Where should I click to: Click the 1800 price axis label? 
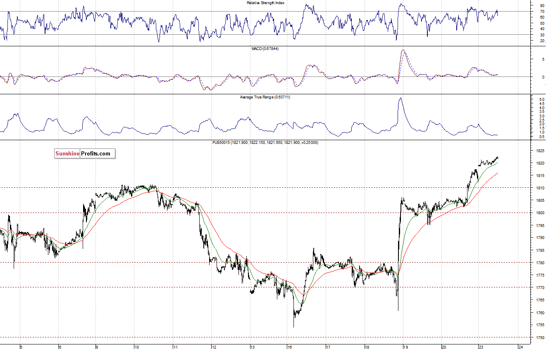pos(540,213)
